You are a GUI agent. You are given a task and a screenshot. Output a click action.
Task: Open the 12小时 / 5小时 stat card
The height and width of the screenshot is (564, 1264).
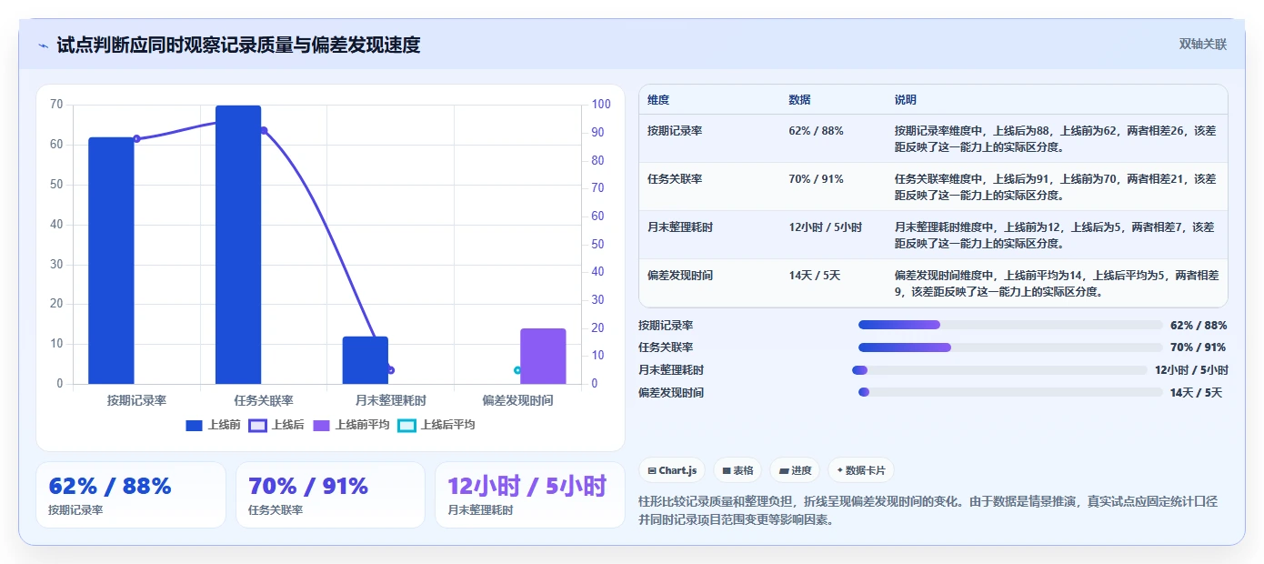click(530, 495)
